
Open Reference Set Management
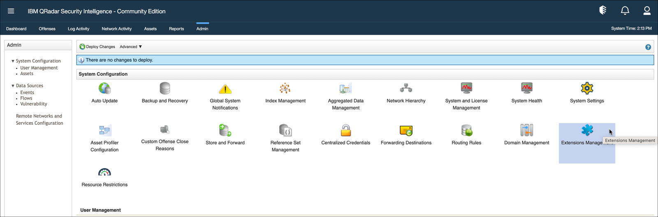click(x=285, y=138)
